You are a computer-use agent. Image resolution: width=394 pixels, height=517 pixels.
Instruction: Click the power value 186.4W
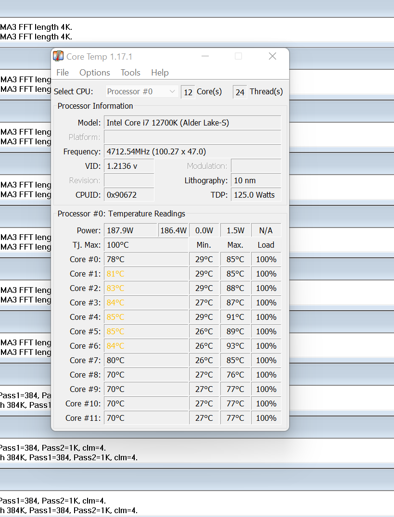tap(173, 230)
